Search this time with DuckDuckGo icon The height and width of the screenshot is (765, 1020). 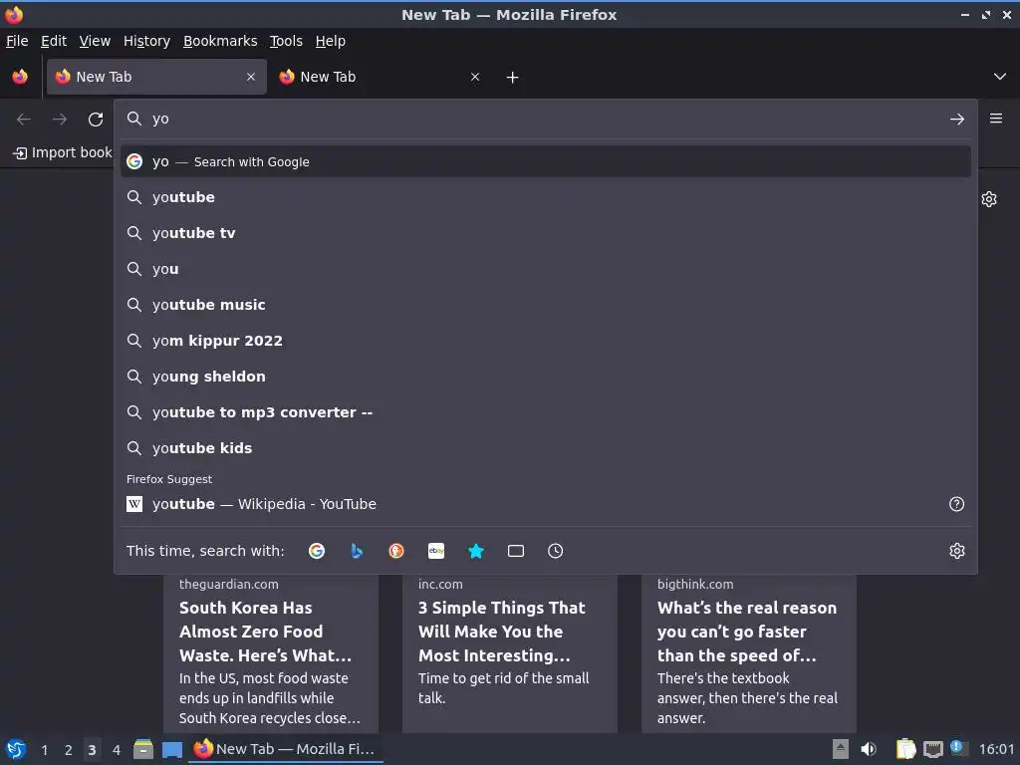click(396, 551)
